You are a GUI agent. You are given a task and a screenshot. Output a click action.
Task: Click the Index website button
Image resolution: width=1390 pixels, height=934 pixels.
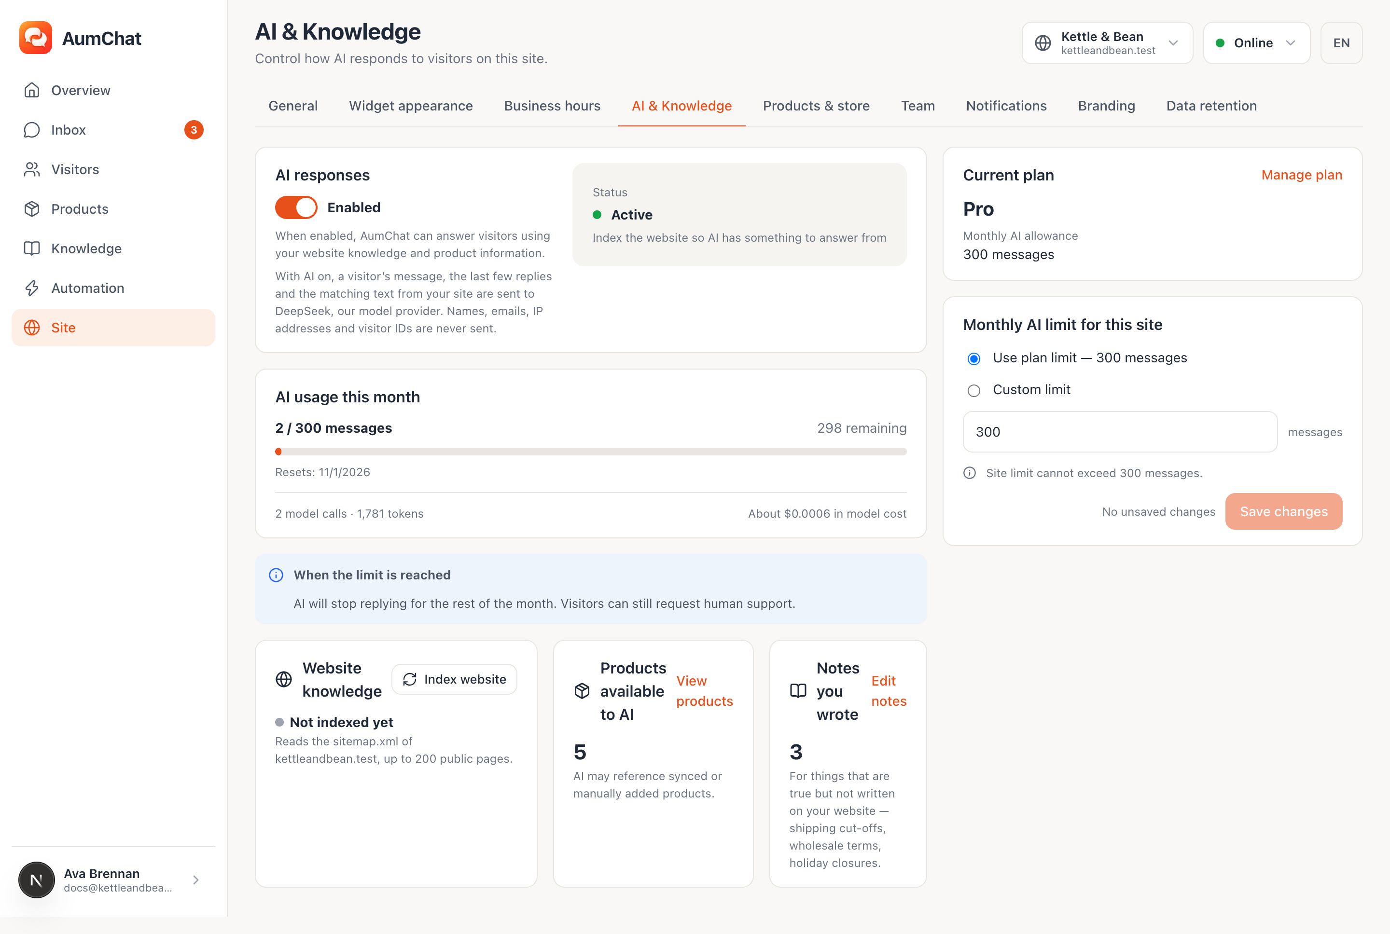pos(454,679)
